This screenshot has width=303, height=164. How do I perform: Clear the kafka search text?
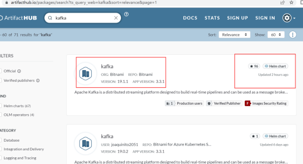pos(116,18)
